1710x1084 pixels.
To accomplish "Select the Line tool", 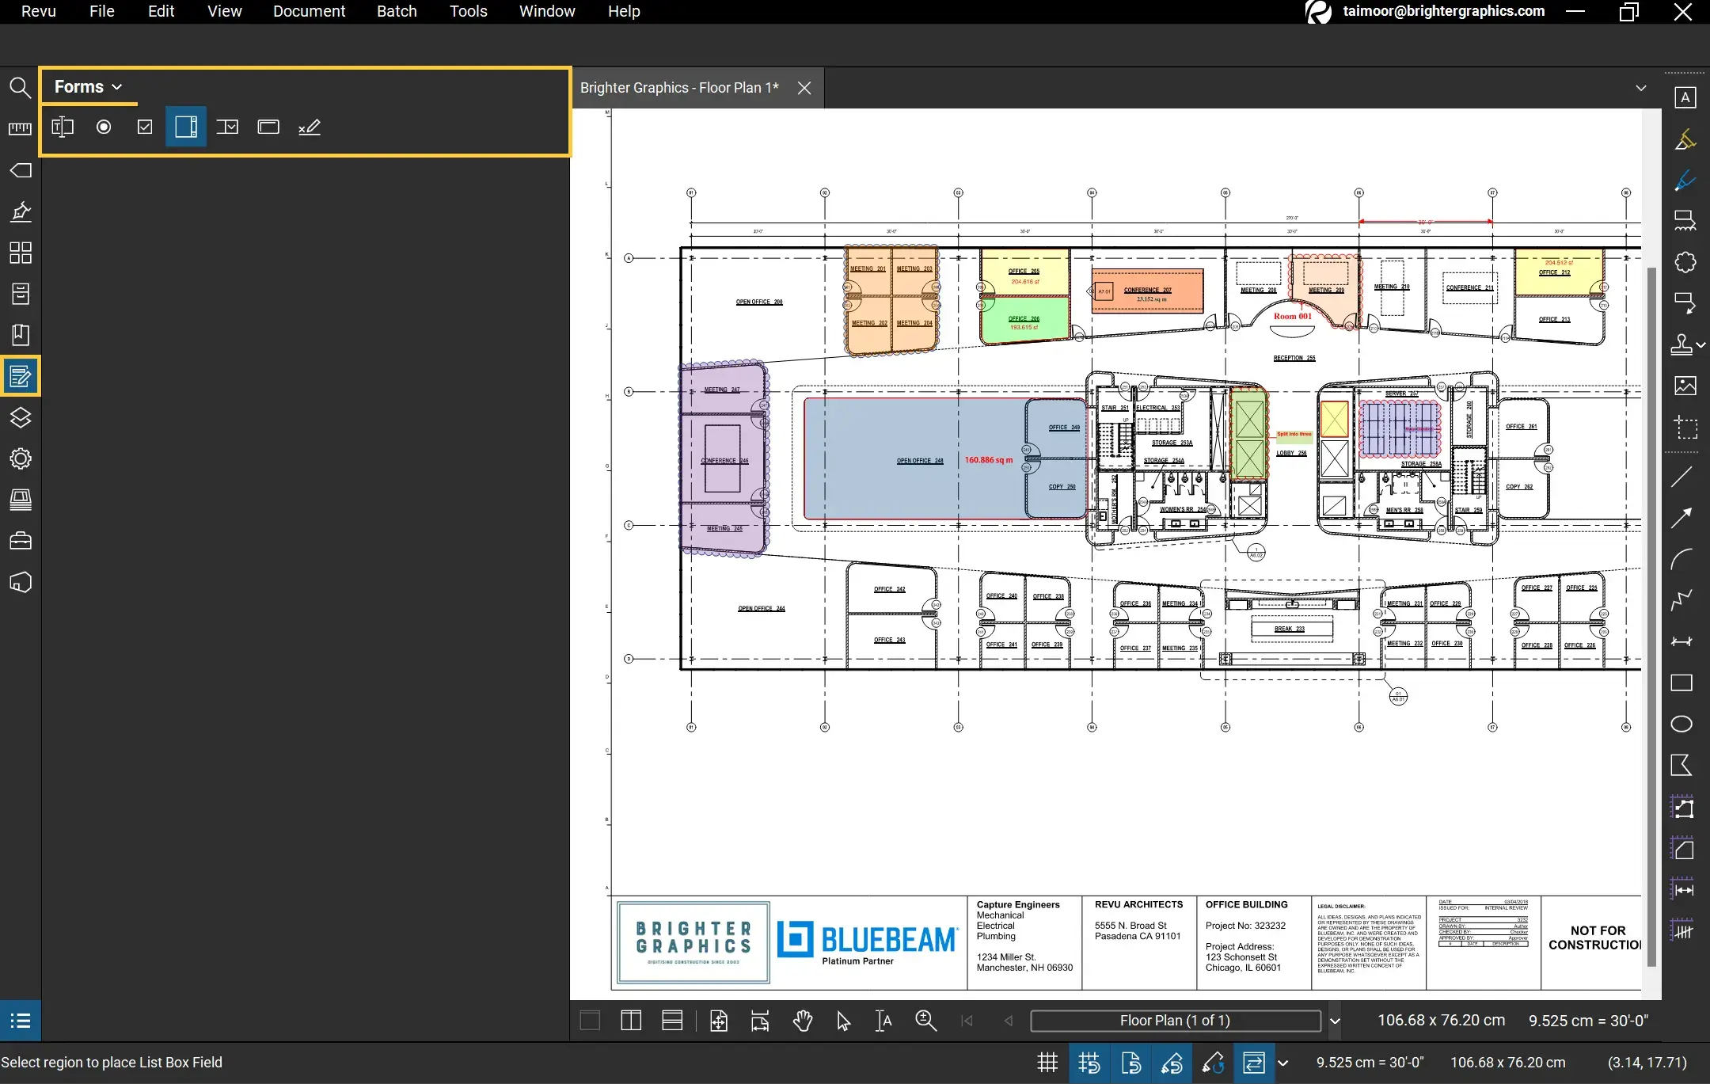I will point(1681,477).
